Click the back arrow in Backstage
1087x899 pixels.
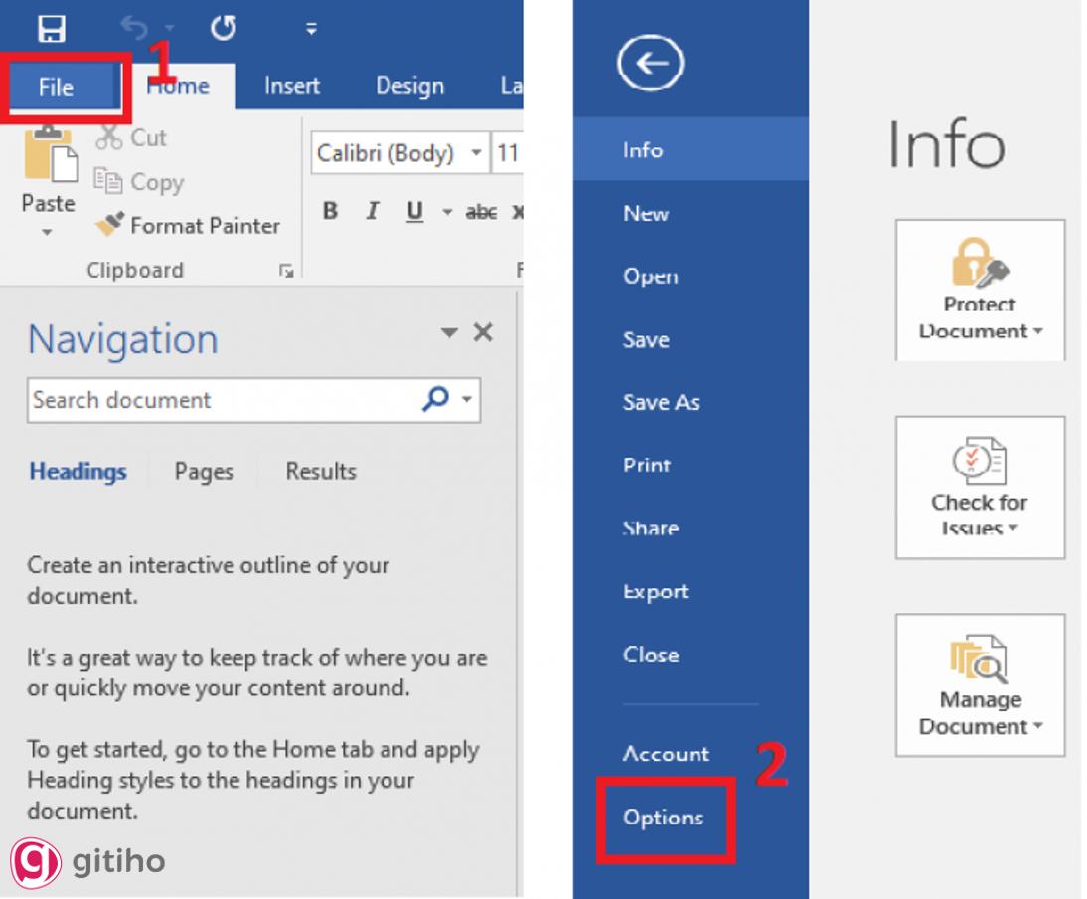coord(650,64)
